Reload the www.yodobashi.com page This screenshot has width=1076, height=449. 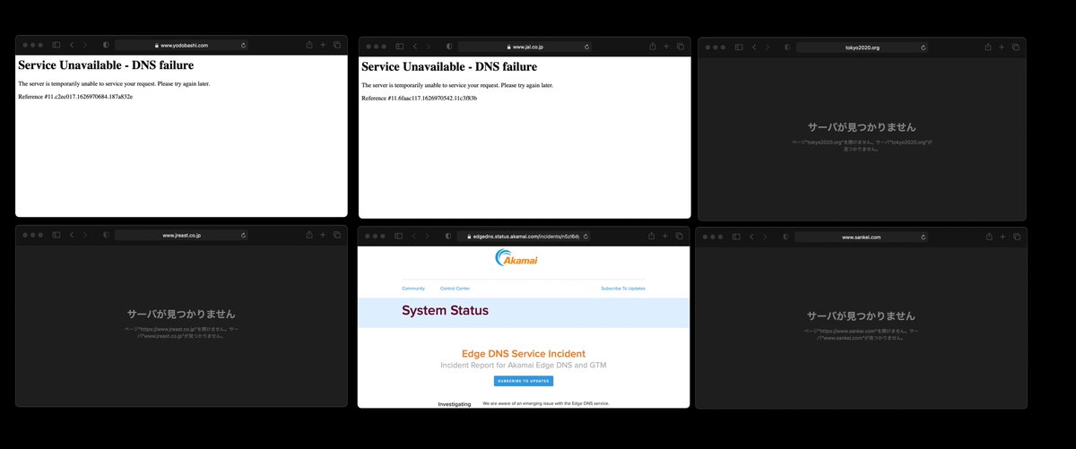click(x=243, y=45)
